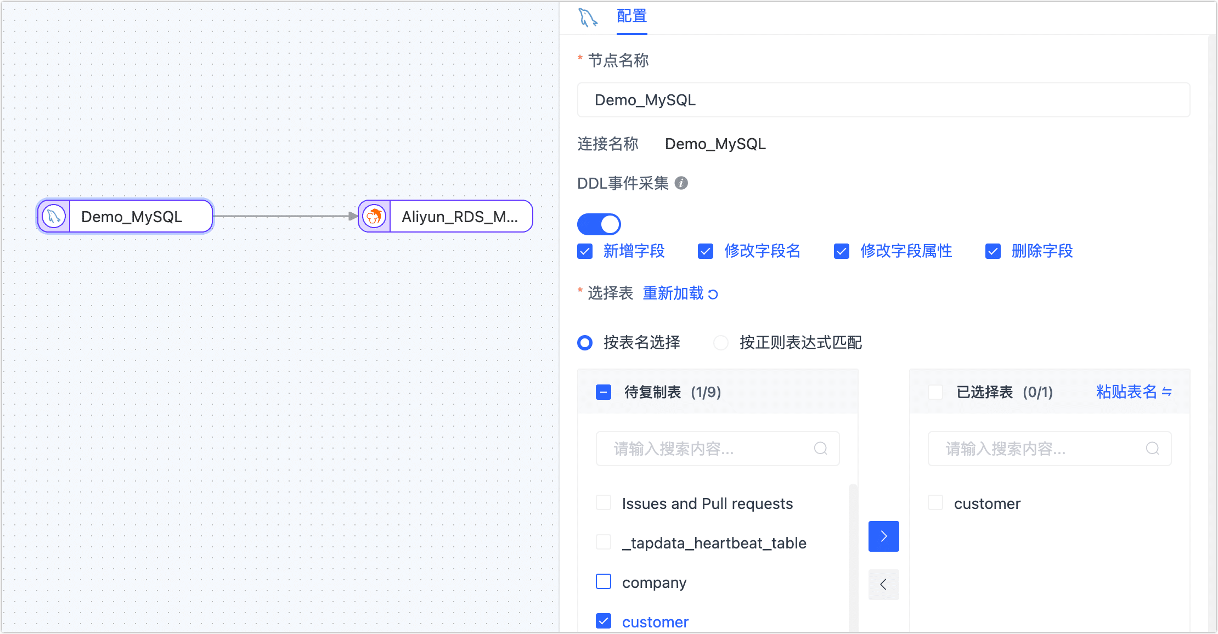Click the 待复制表 header partial-select checkbox
The height and width of the screenshot is (634, 1218).
[x=603, y=392]
